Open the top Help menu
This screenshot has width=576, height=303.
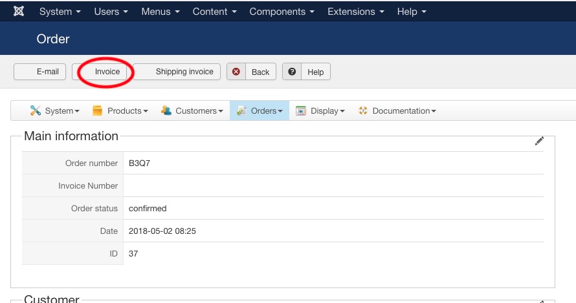pyautogui.click(x=412, y=12)
